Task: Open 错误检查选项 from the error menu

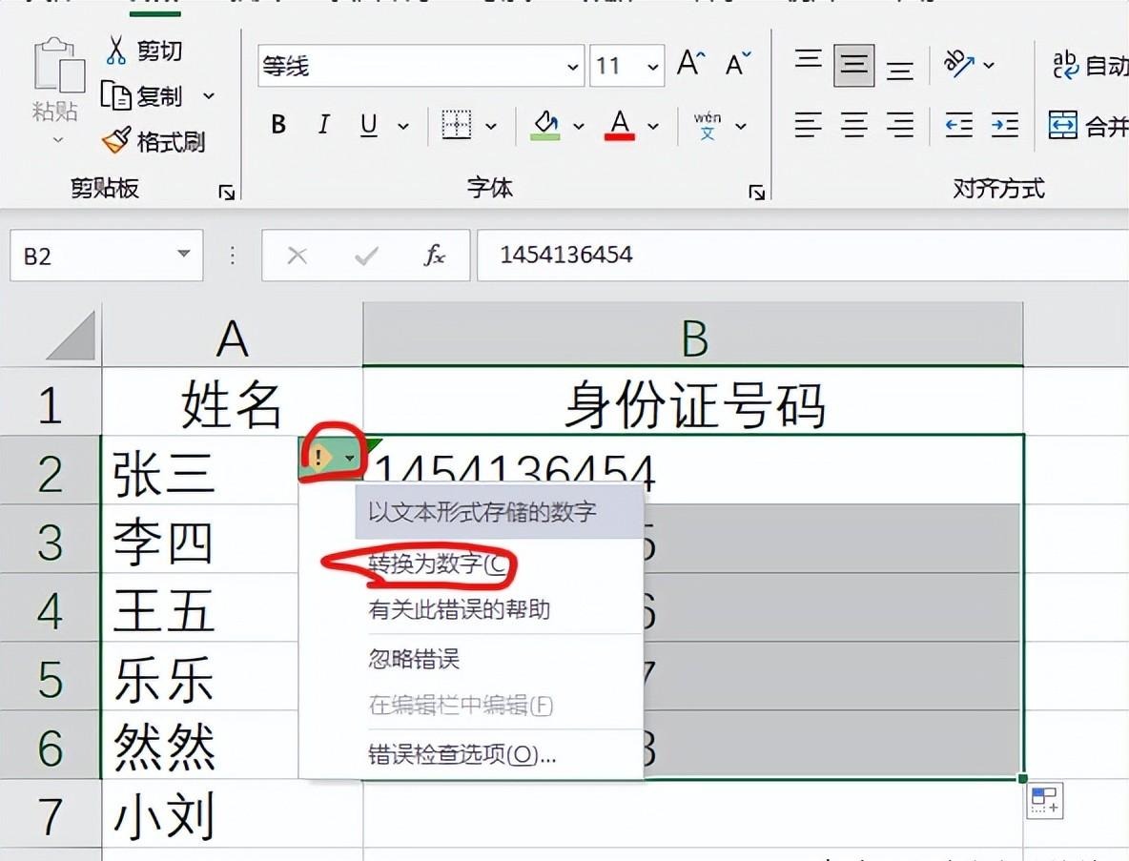Action: click(x=471, y=754)
